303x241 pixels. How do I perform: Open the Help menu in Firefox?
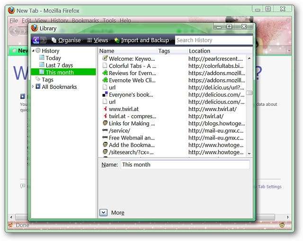125,20
